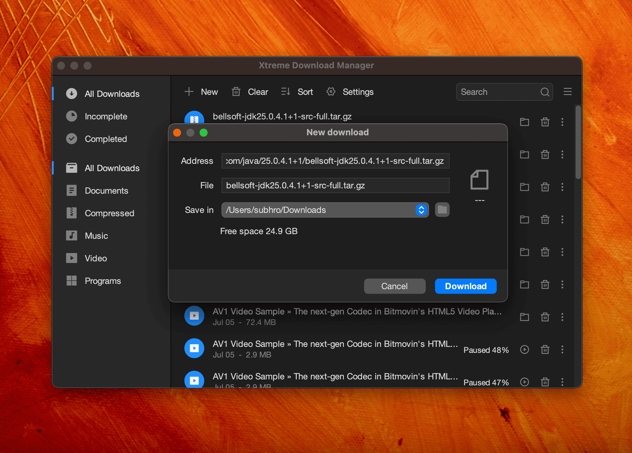The width and height of the screenshot is (632, 453).
Task: Open more options for Paused 48% row
Action: [562, 350]
